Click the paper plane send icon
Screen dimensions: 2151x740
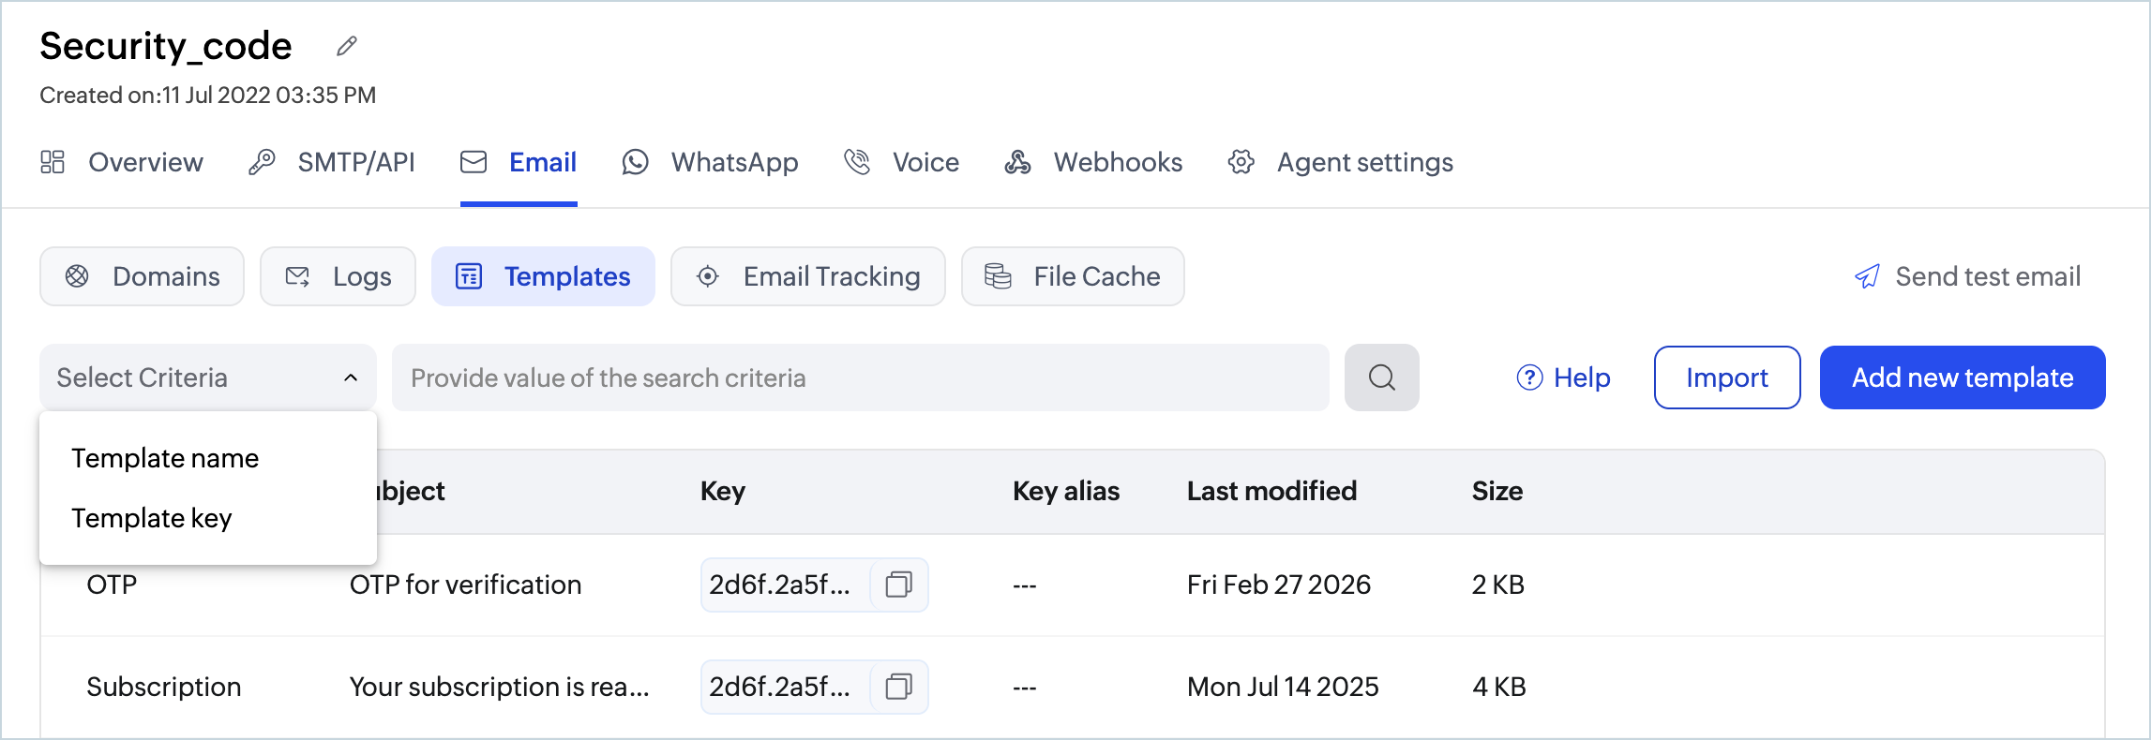[1867, 276]
